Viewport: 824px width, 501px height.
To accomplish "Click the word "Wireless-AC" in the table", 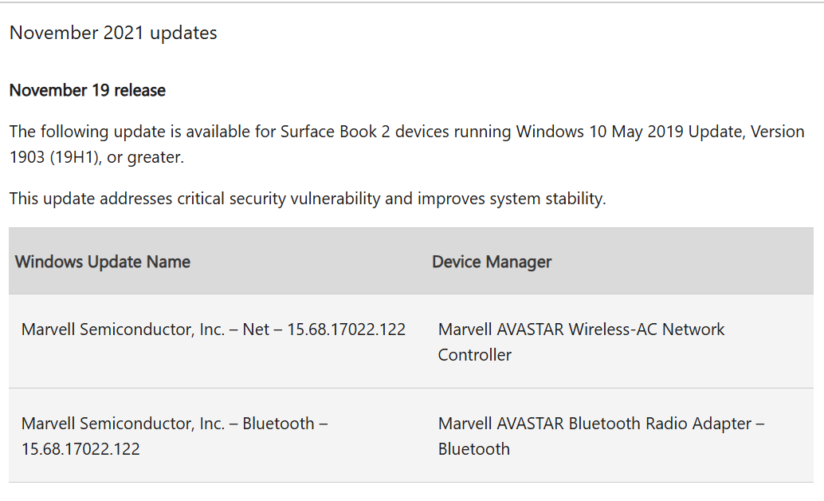I will tap(610, 329).
